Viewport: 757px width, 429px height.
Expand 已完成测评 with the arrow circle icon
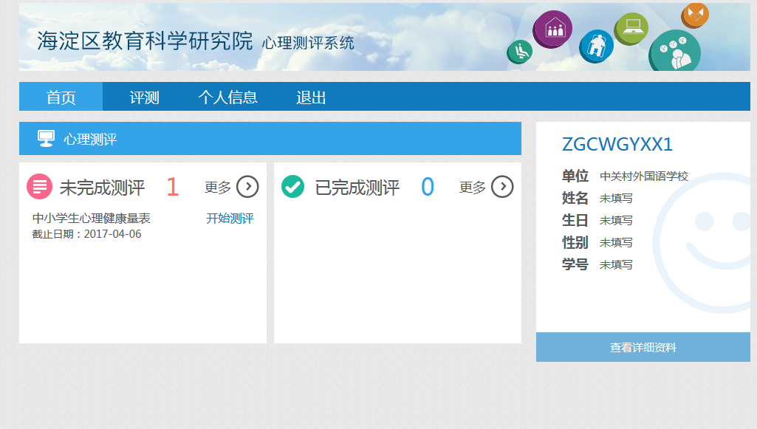click(x=502, y=187)
